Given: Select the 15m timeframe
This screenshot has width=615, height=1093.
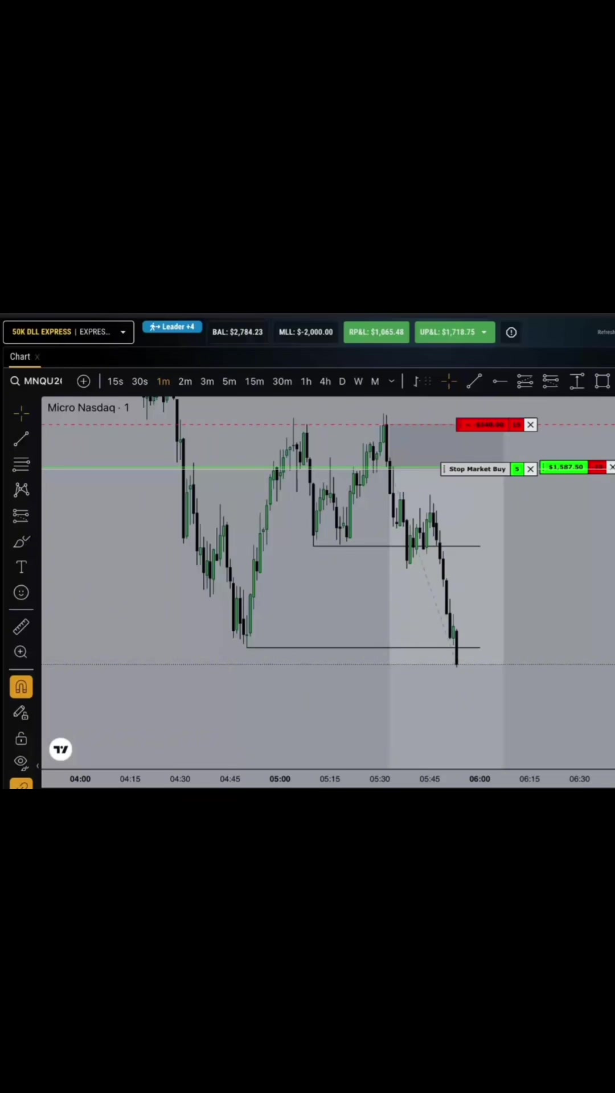Looking at the screenshot, I should (255, 381).
